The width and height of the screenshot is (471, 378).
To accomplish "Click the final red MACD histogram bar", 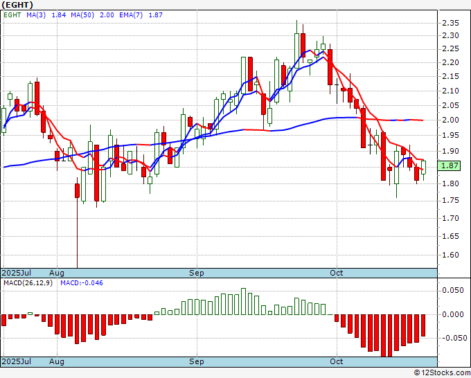I will [423, 325].
